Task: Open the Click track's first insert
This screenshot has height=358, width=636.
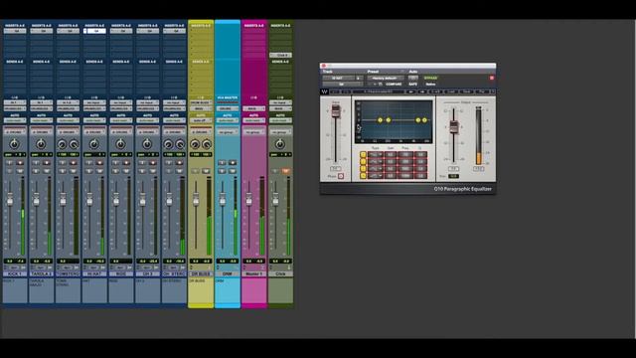Action: [x=280, y=55]
